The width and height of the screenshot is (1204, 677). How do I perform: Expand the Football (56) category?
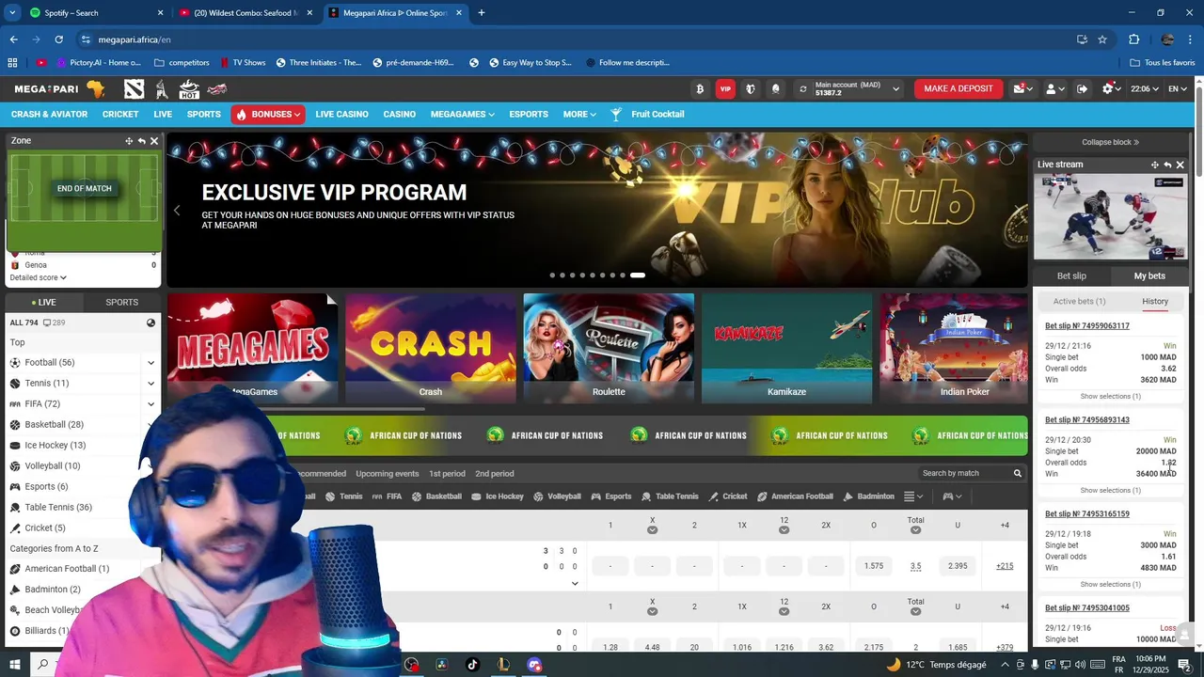click(150, 362)
